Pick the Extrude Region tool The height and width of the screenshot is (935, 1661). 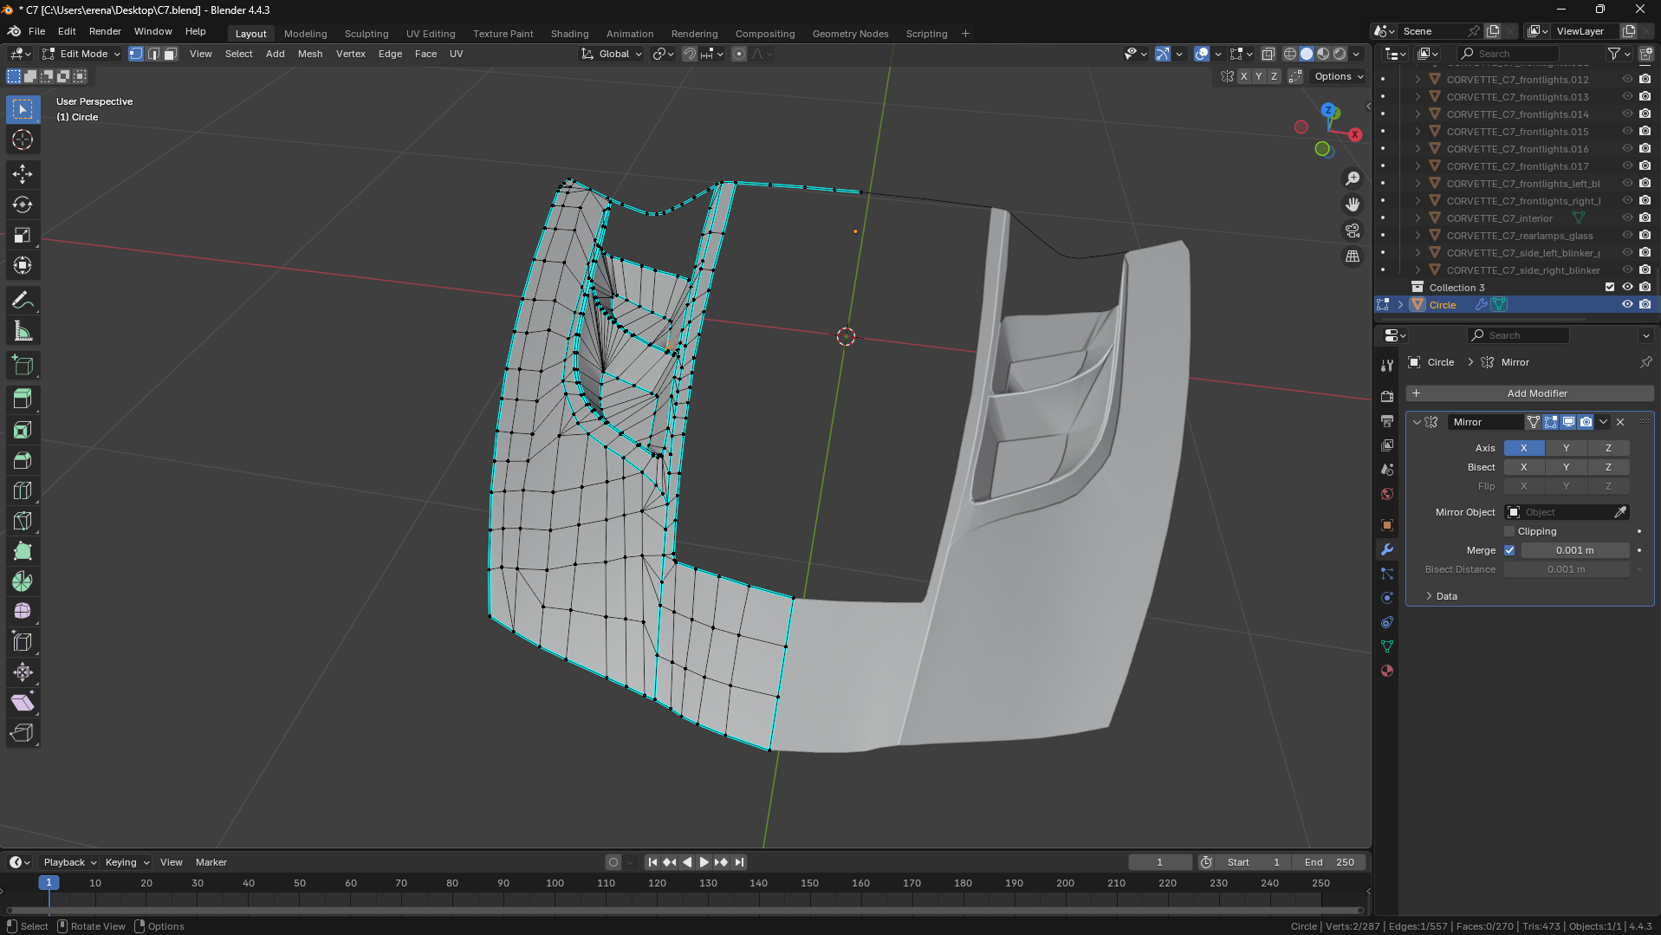point(23,399)
